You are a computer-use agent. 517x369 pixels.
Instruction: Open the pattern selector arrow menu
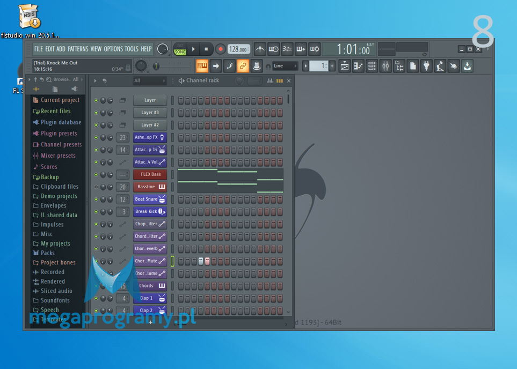click(x=305, y=66)
